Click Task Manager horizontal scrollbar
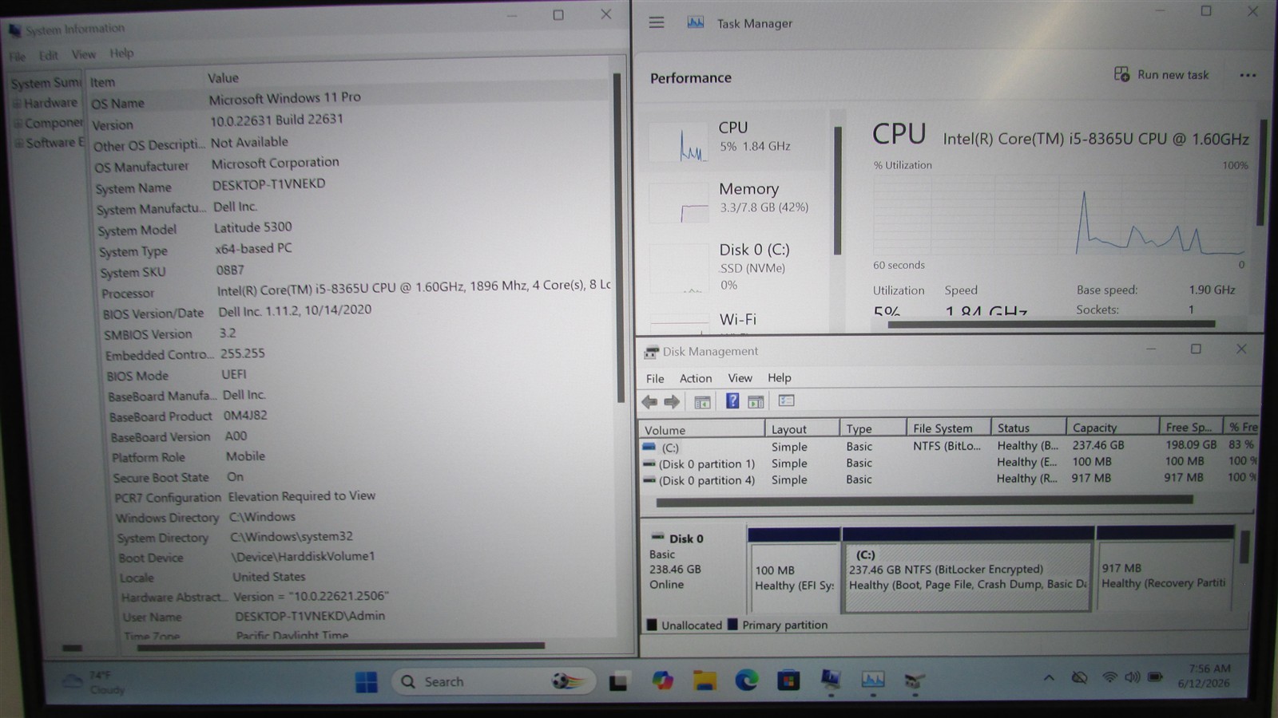Screen dimensions: 1278x718 click(1051, 324)
